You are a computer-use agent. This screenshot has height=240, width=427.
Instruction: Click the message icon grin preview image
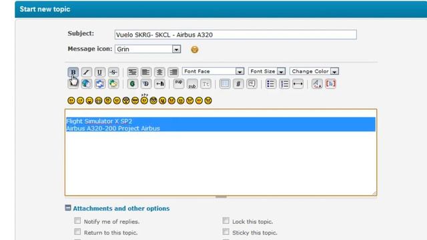point(194,49)
